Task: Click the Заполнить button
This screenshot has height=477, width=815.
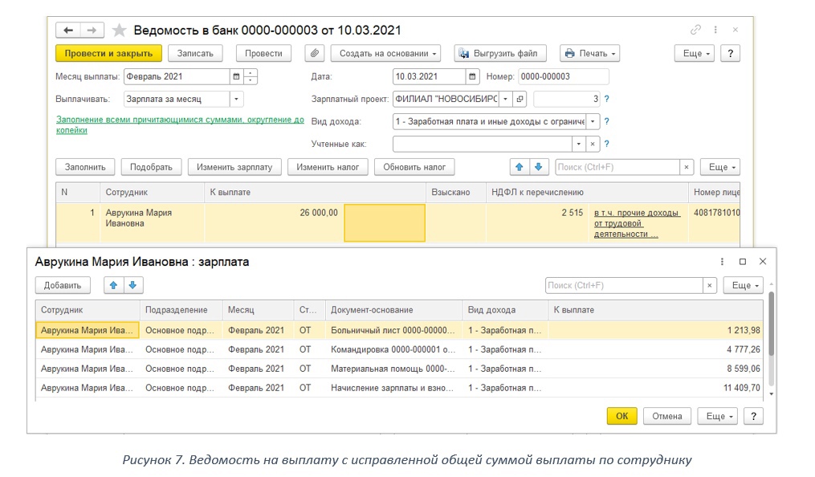Action: (85, 167)
